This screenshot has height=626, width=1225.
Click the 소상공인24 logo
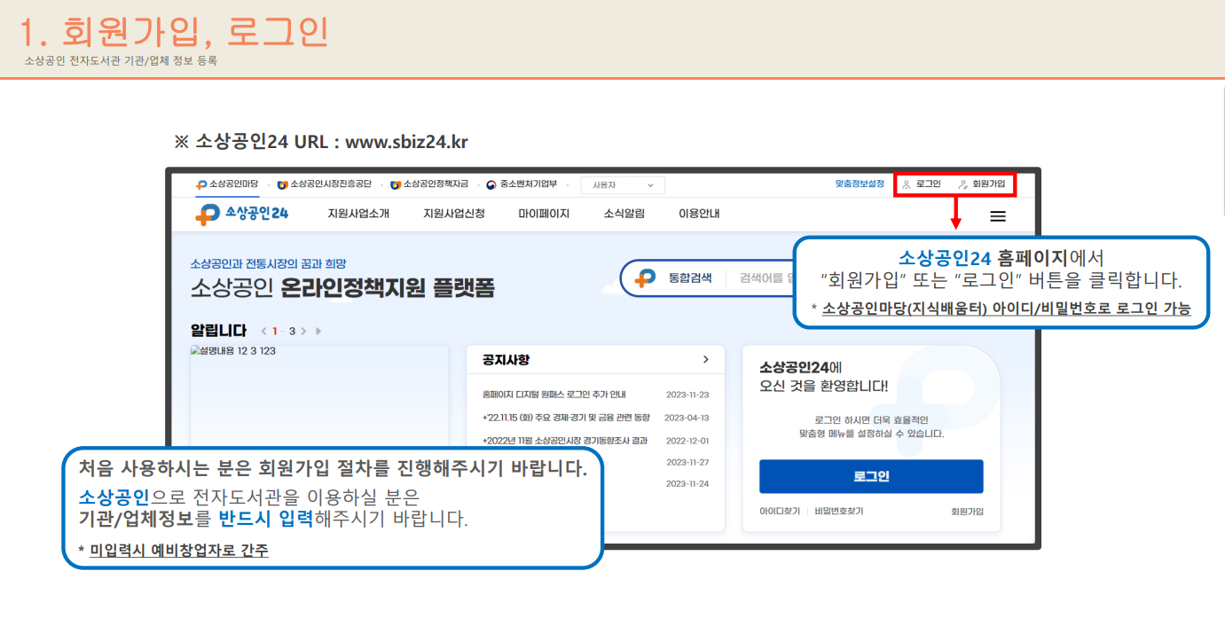click(241, 214)
